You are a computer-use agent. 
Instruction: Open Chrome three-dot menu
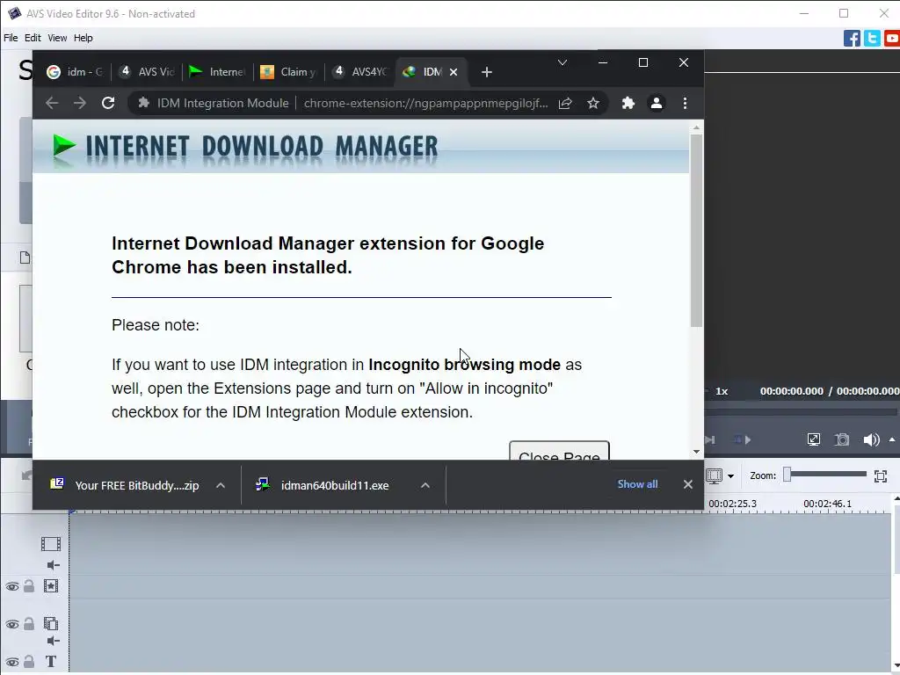[685, 104]
